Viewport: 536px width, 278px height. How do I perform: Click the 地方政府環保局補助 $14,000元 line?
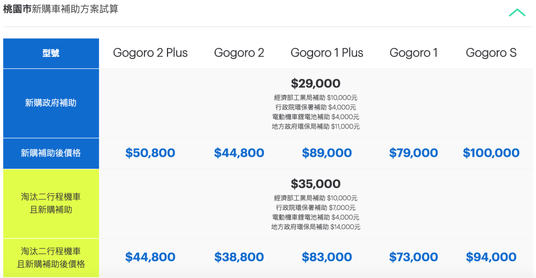[316, 227]
